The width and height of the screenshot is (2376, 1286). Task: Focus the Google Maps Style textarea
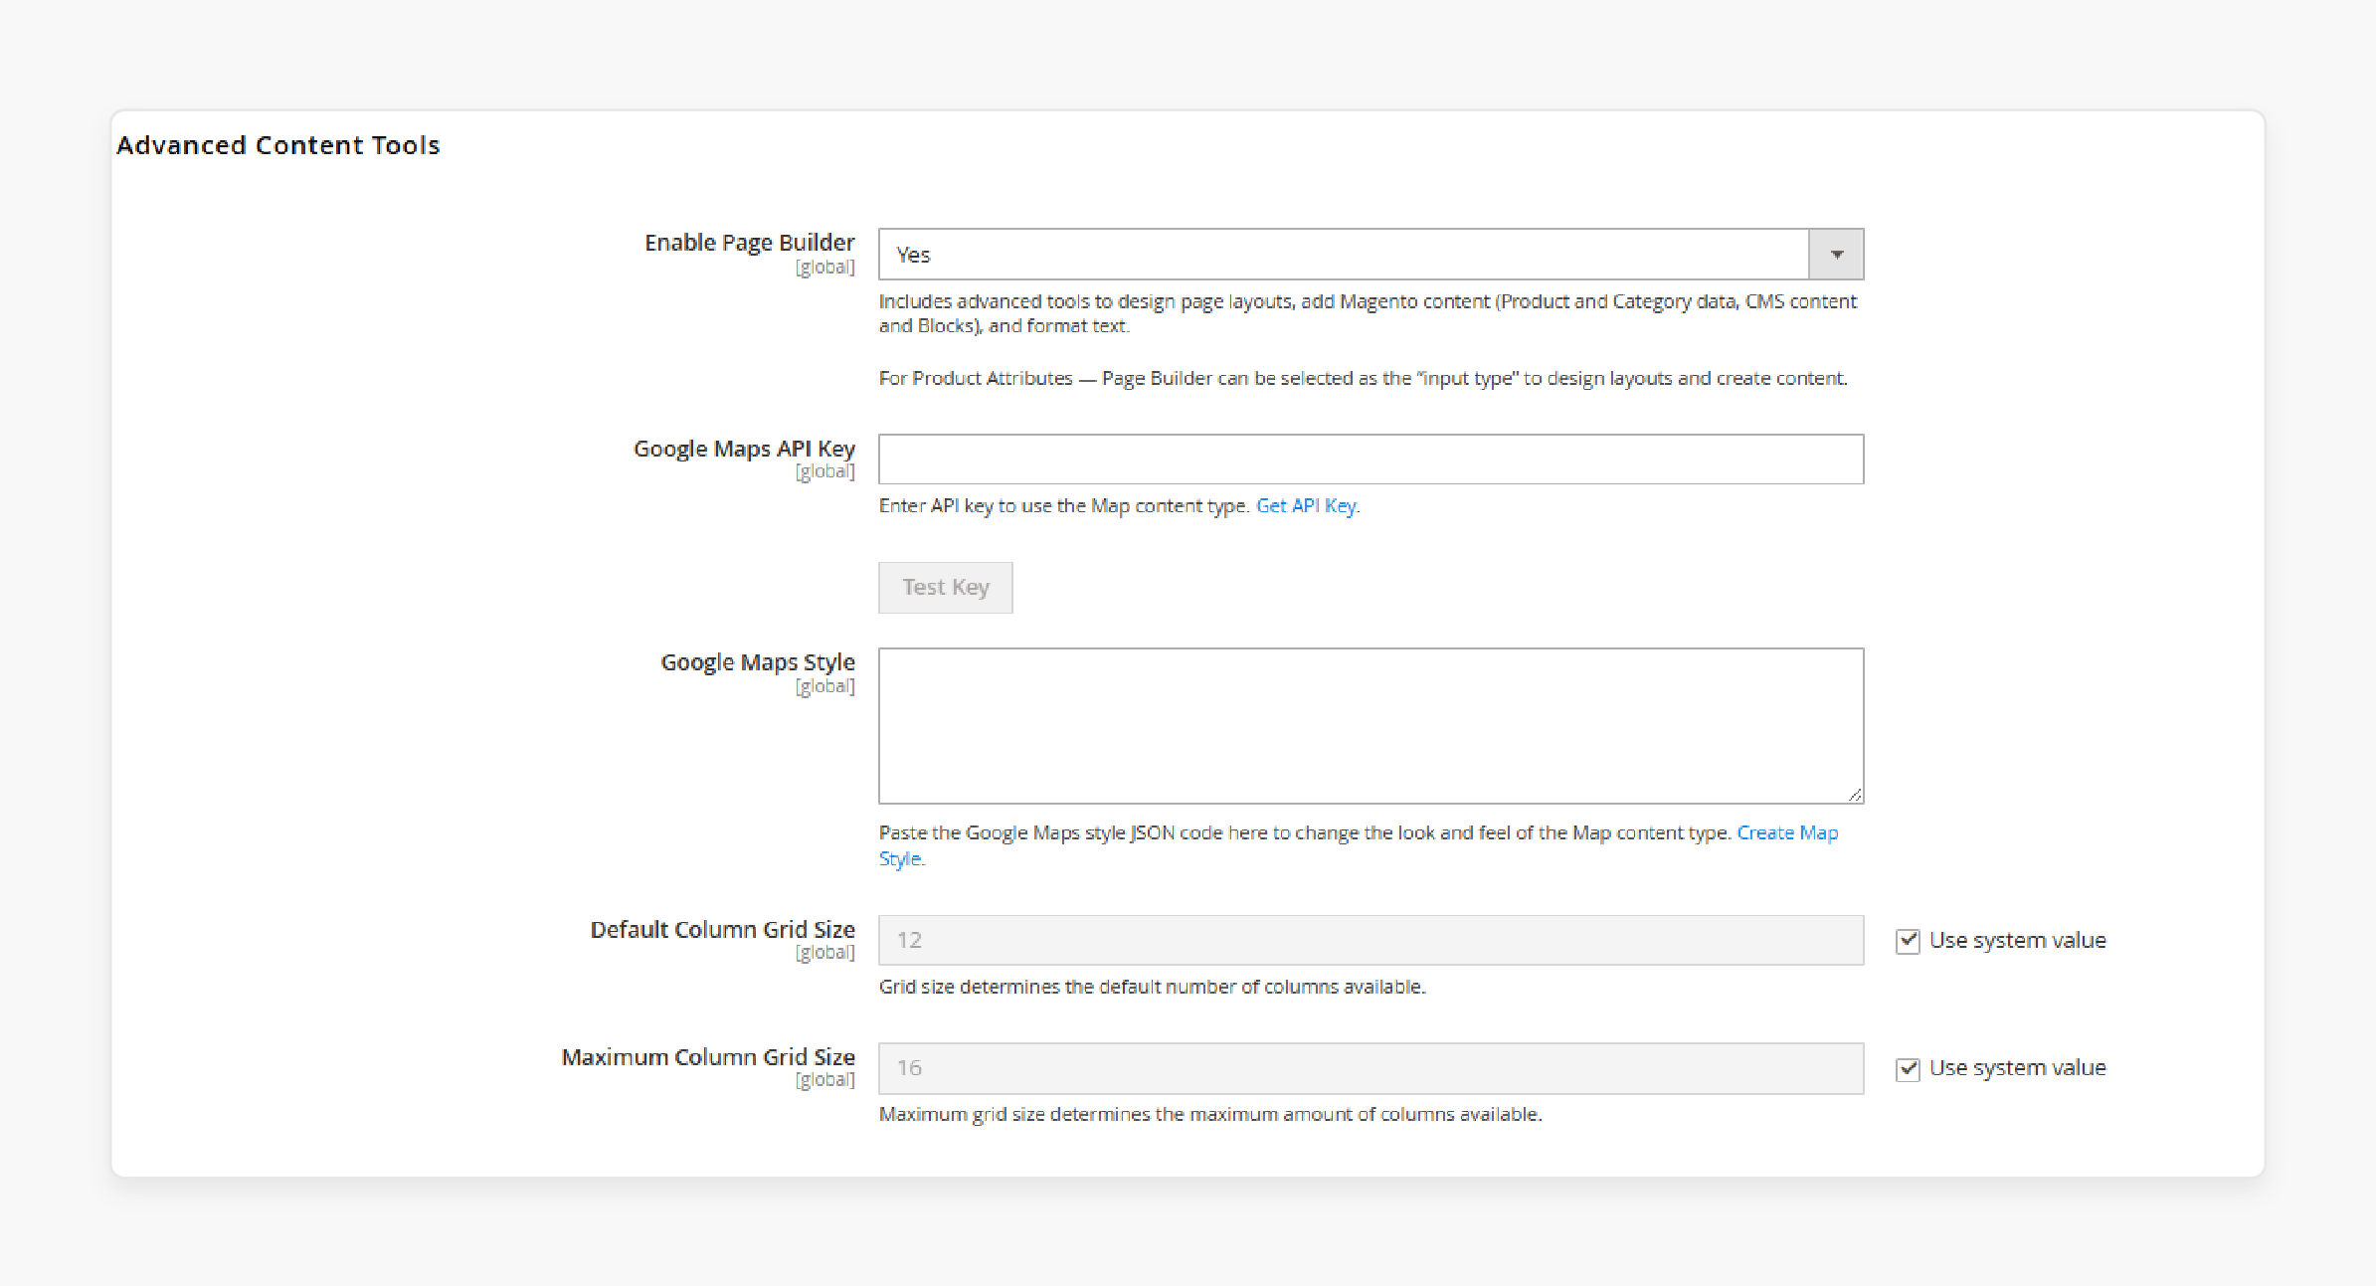(x=1371, y=726)
